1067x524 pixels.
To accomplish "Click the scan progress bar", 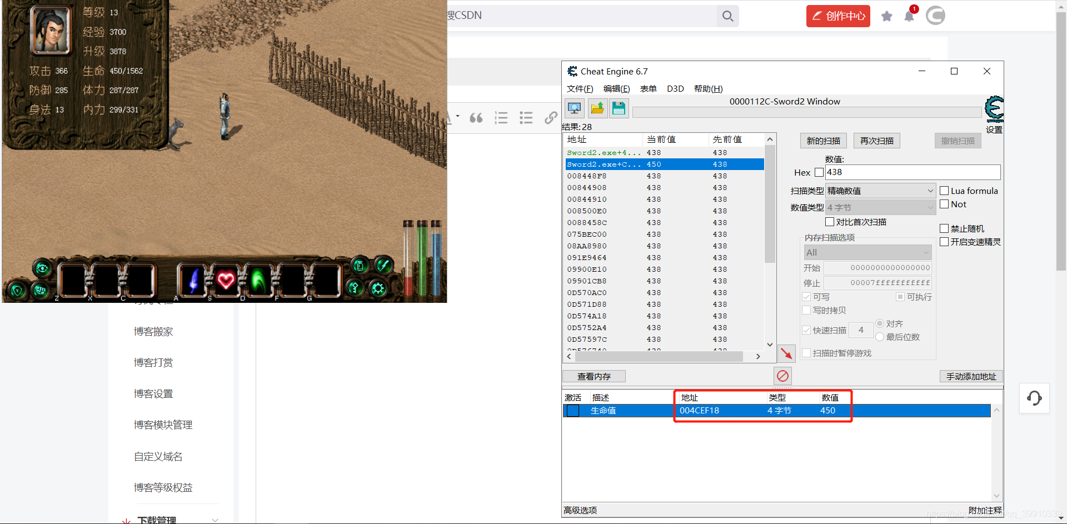I will [806, 113].
